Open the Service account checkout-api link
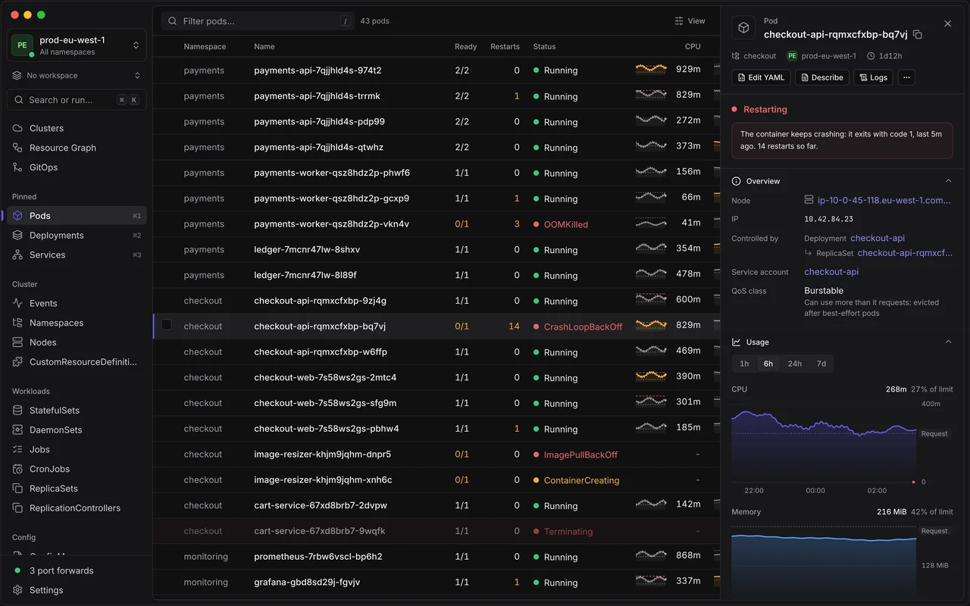 click(831, 272)
